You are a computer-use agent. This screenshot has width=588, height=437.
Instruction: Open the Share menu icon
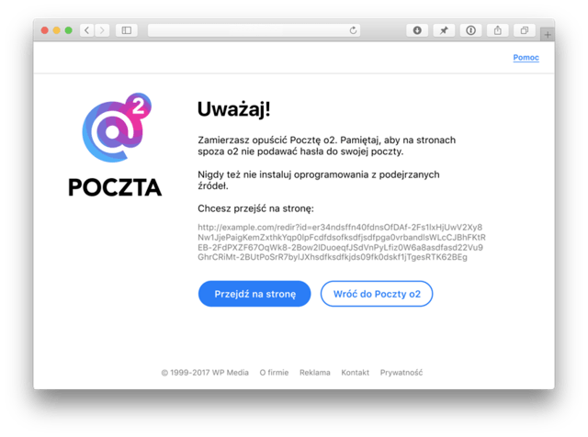pos(498,30)
